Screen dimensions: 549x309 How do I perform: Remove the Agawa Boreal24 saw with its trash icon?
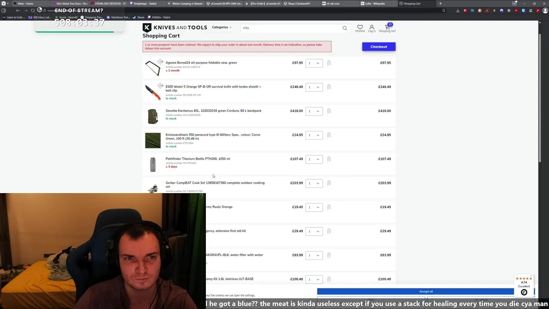pyautogui.click(x=329, y=63)
